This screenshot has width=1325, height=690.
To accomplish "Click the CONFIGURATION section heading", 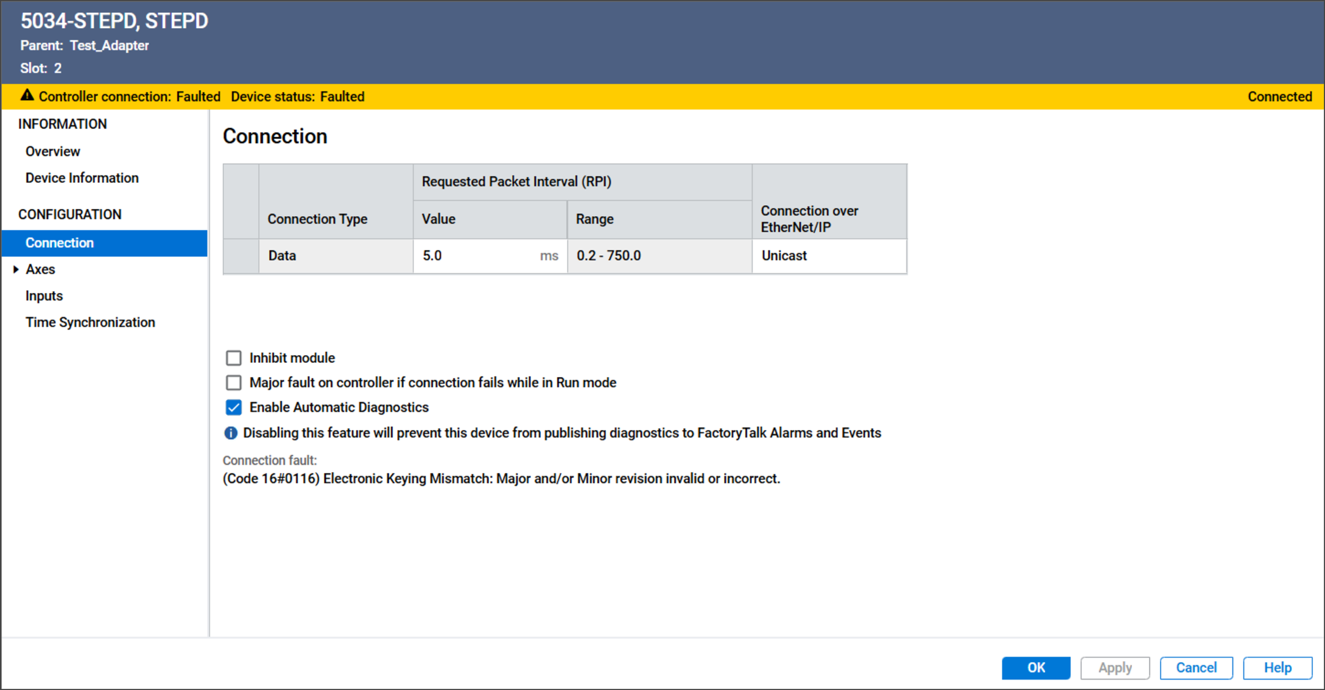I will pos(70,214).
